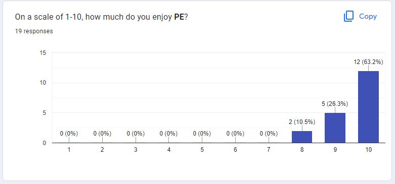Click the Copy text label

point(368,16)
